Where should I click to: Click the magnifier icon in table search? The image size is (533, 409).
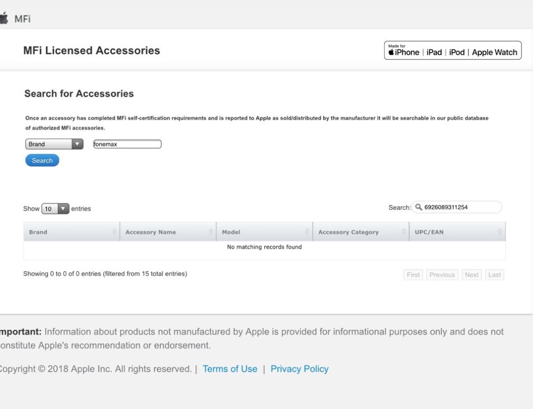coord(418,207)
